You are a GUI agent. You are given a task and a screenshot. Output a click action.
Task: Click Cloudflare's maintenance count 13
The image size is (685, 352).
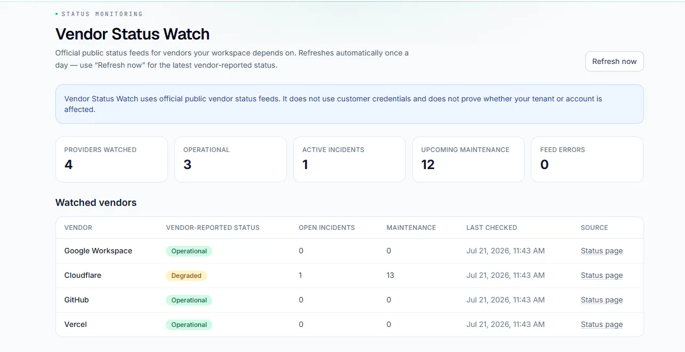click(390, 275)
